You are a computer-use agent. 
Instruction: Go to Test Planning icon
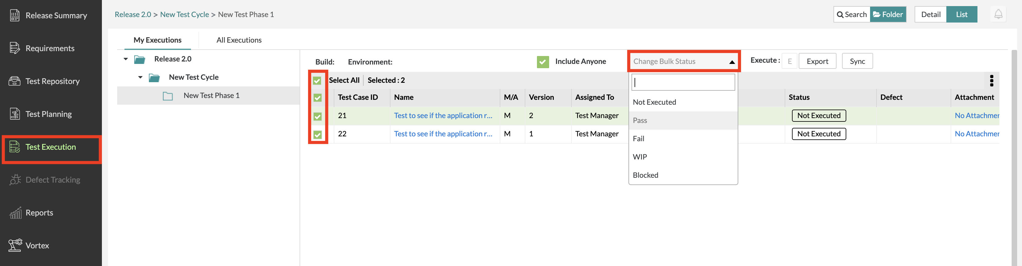point(15,114)
